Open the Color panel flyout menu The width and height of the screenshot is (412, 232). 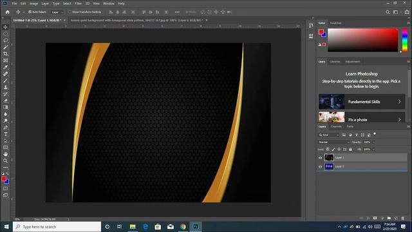tap(408, 23)
